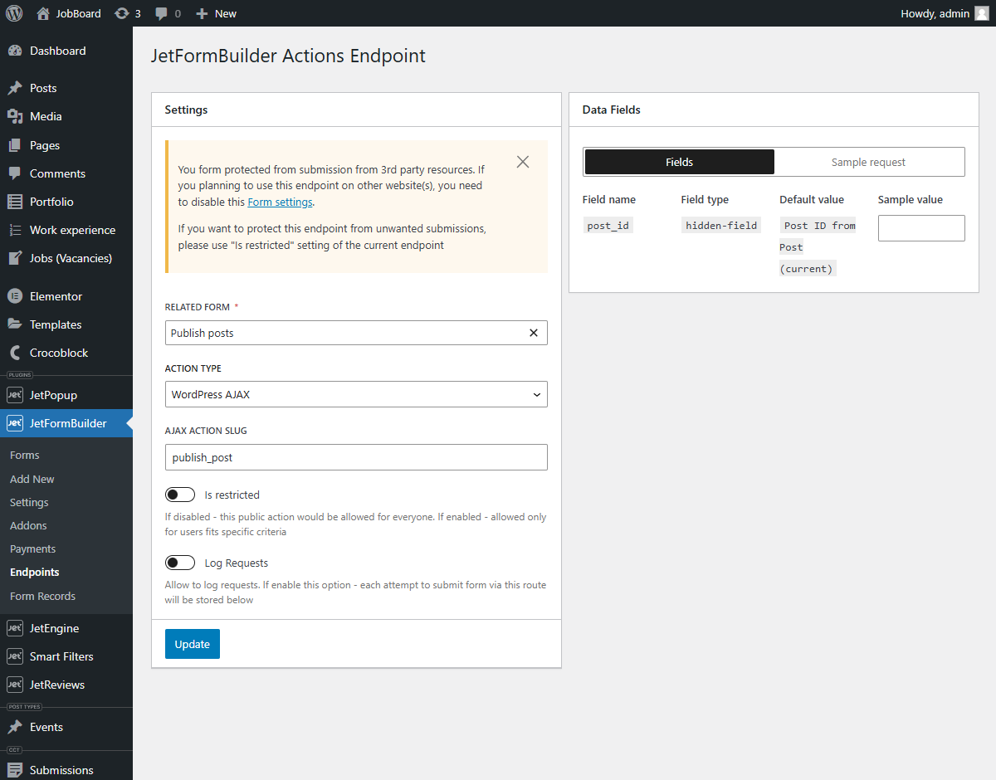Click the 'Post ID from Post (current)' default value
The width and height of the screenshot is (996, 780).
coord(818,246)
